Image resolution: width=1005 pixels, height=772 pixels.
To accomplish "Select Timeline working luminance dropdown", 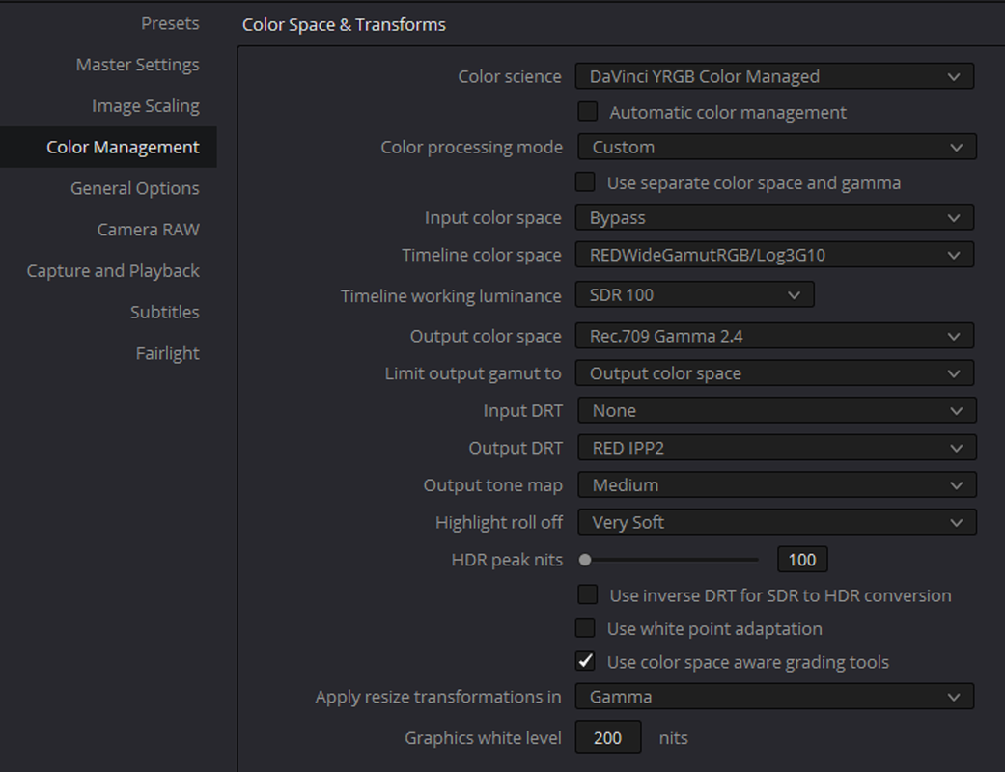I will (x=695, y=294).
